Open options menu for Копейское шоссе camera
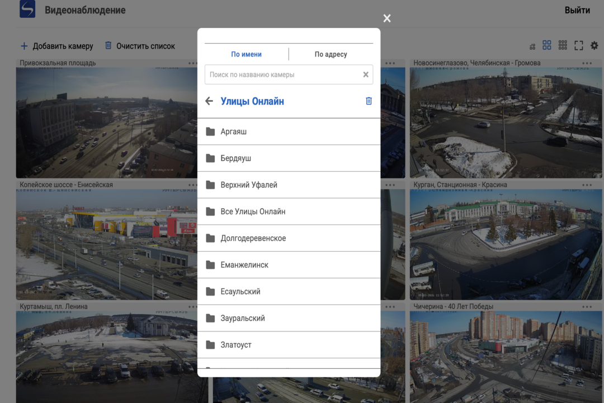Screen dimensions: 604x403 [192, 185]
